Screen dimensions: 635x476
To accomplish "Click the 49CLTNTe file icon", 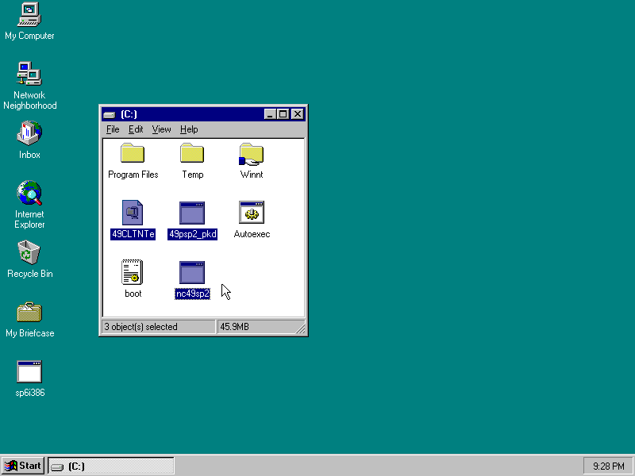I will [x=133, y=213].
